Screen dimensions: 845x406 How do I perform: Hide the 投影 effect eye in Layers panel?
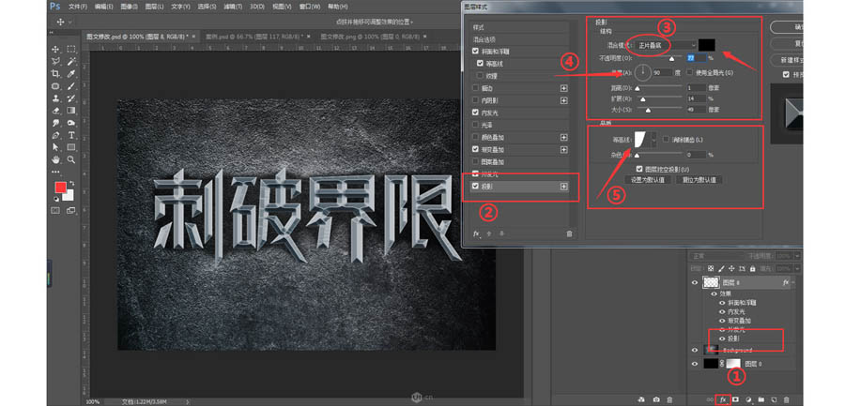[x=722, y=338]
